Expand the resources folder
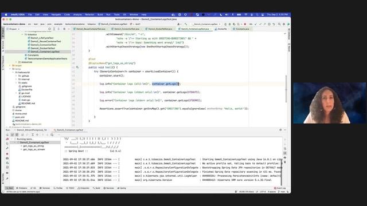367x206 pixels. pos(16,62)
